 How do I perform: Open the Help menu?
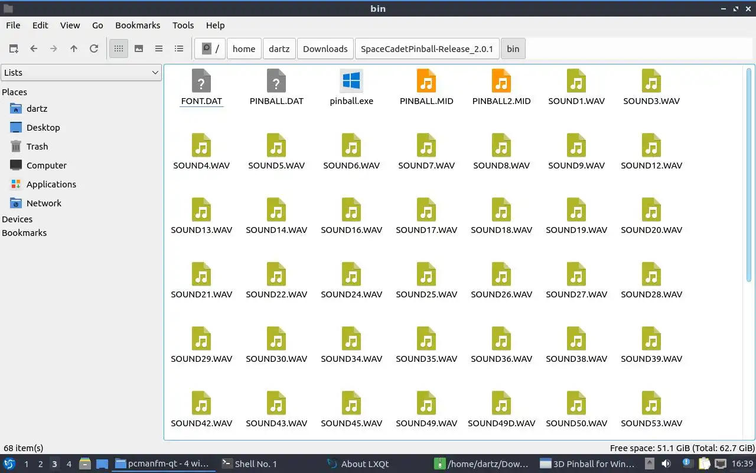tap(215, 25)
